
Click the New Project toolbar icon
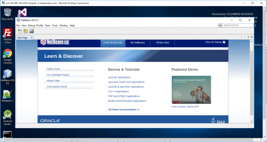(26, 31)
